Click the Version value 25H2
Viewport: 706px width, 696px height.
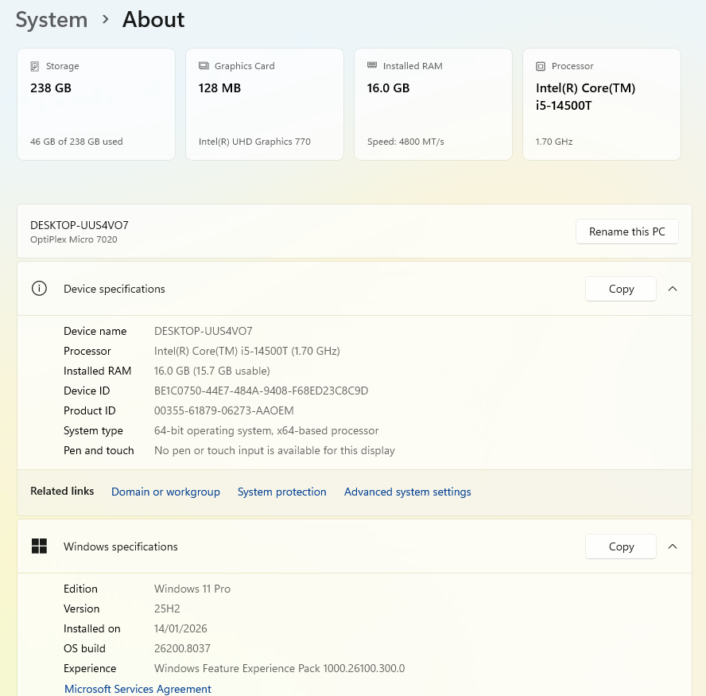[x=167, y=609]
